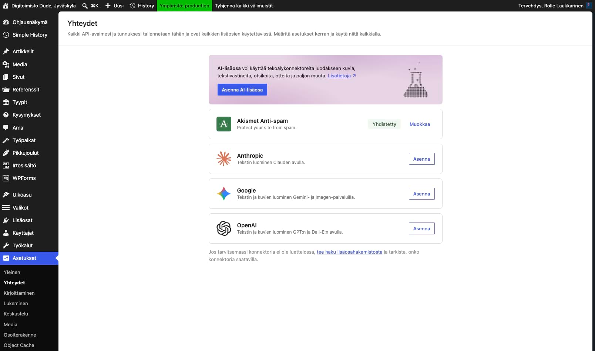The height and width of the screenshot is (351, 595).
Task: Click the Pikkujoulut carrot icon
Action: (x=6, y=153)
